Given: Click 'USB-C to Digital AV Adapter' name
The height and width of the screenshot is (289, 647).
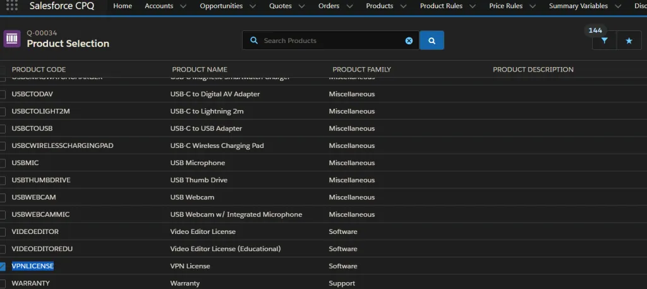Looking at the screenshot, I should [x=215, y=94].
